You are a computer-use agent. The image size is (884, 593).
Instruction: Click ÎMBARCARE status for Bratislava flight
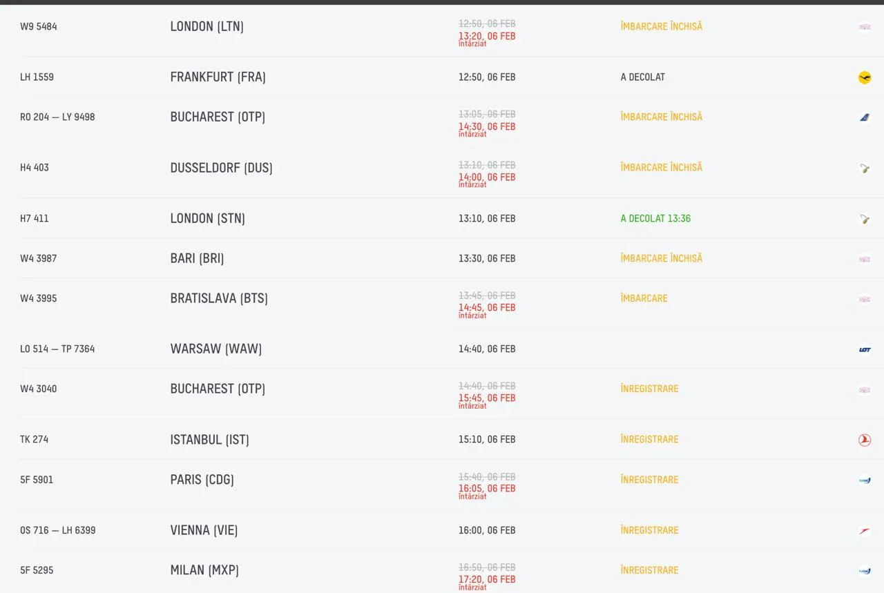tap(644, 299)
